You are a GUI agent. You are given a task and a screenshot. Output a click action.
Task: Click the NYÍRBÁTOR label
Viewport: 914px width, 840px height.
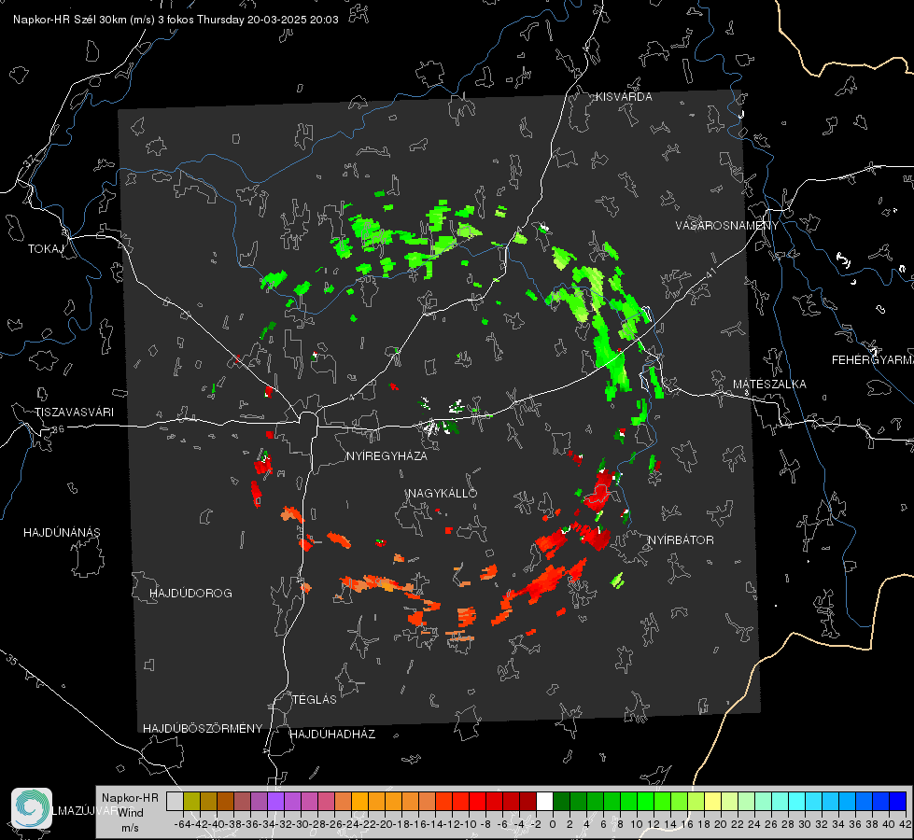pos(681,540)
